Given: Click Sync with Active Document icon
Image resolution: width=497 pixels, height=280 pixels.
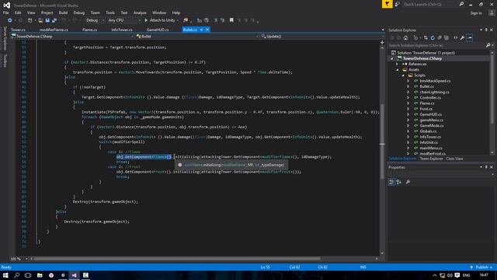Looking at the screenshot, I should pos(426,38).
